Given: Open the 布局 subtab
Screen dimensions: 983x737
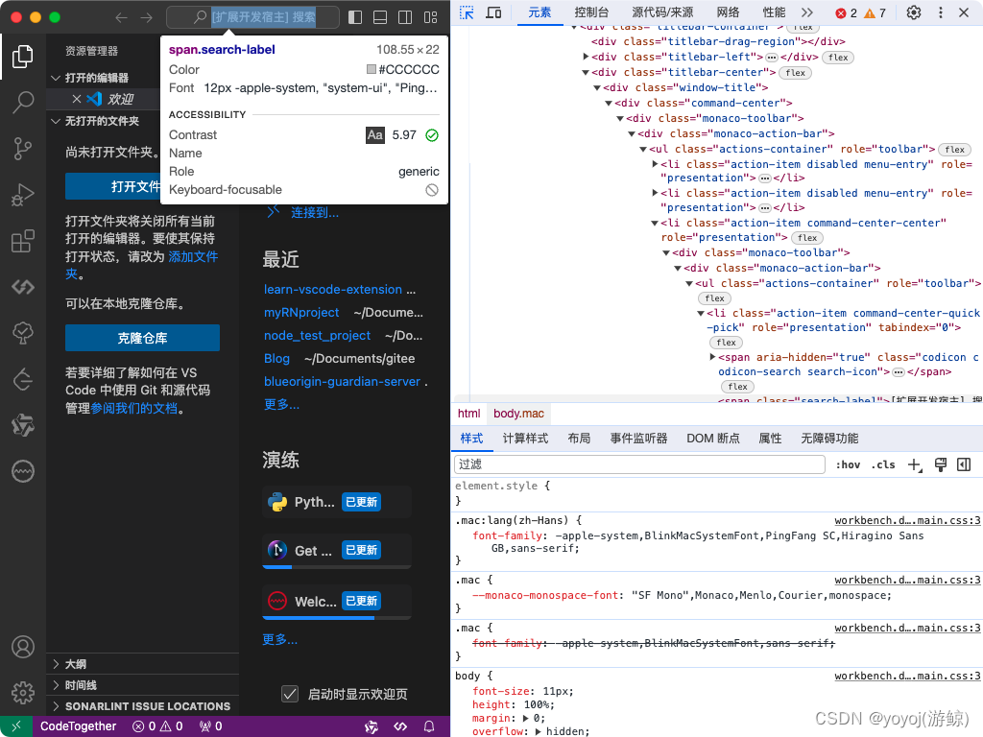Looking at the screenshot, I should 579,439.
